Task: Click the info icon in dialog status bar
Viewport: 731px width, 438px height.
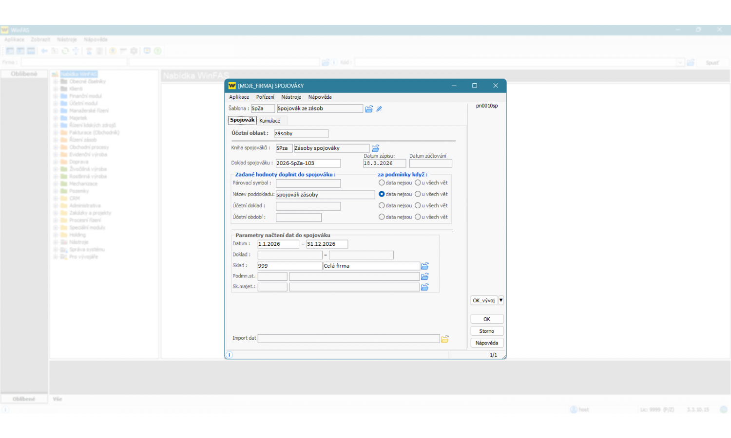Action: point(230,355)
